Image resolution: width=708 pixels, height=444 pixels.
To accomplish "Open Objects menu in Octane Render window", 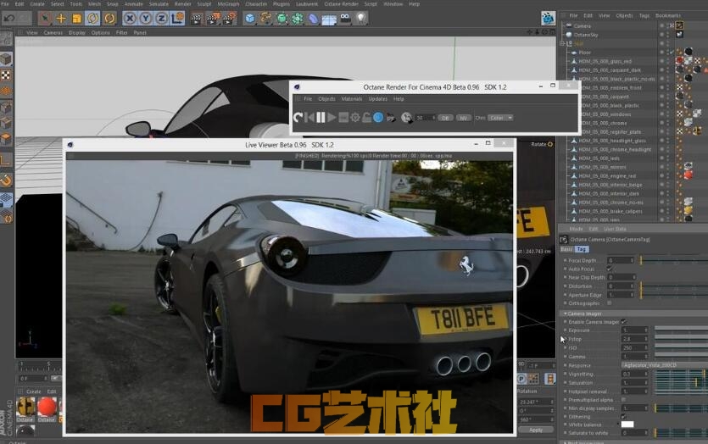I will [x=326, y=99].
